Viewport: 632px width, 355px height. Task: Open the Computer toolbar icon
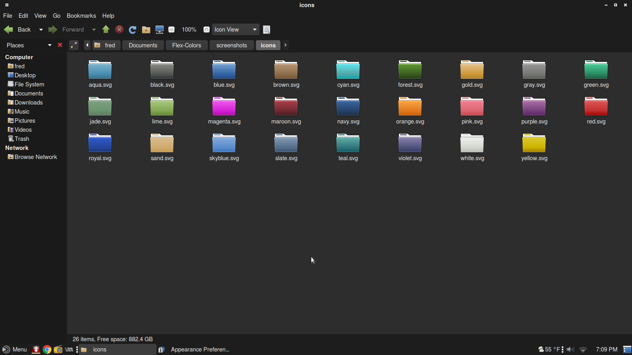(160, 30)
